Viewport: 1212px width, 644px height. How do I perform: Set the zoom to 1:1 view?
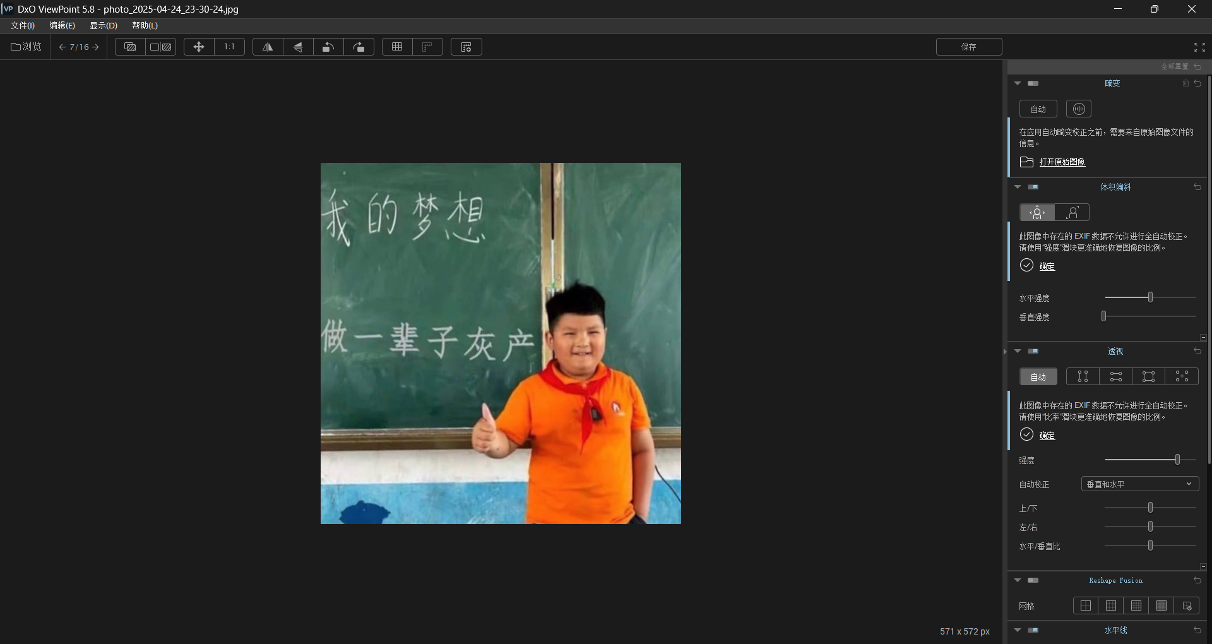[x=229, y=46]
